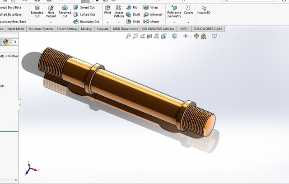The height and width of the screenshot is (184, 289).
Task: Activate the Linear Pattern tool
Action: pyautogui.click(x=119, y=11)
